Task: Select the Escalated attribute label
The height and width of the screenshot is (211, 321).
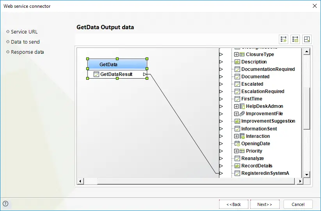Action: tap(252, 84)
